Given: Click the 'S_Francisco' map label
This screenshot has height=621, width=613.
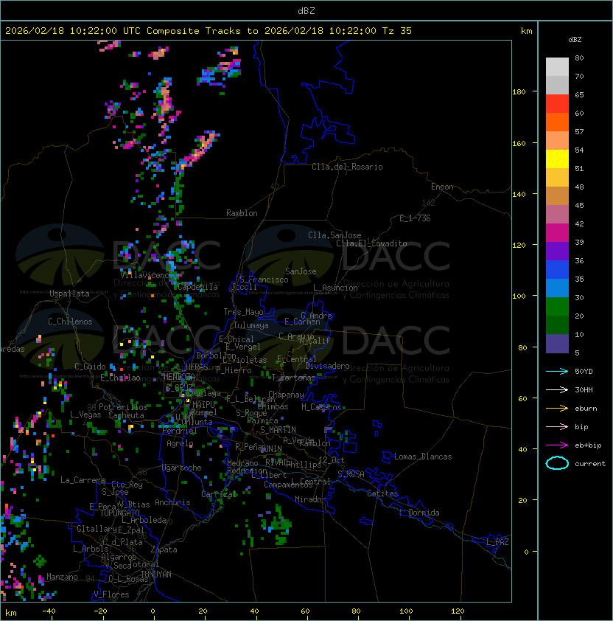Looking at the screenshot, I should [x=265, y=280].
